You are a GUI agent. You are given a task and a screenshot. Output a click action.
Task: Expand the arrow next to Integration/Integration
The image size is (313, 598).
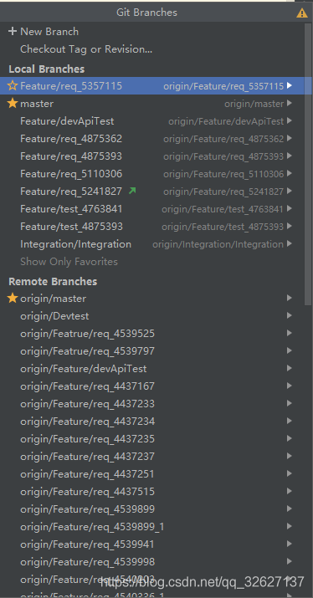[x=290, y=243]
